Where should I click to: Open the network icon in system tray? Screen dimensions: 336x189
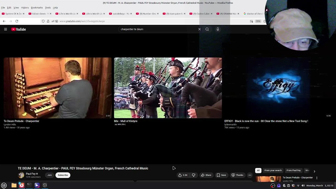click(x=298, y=186)
